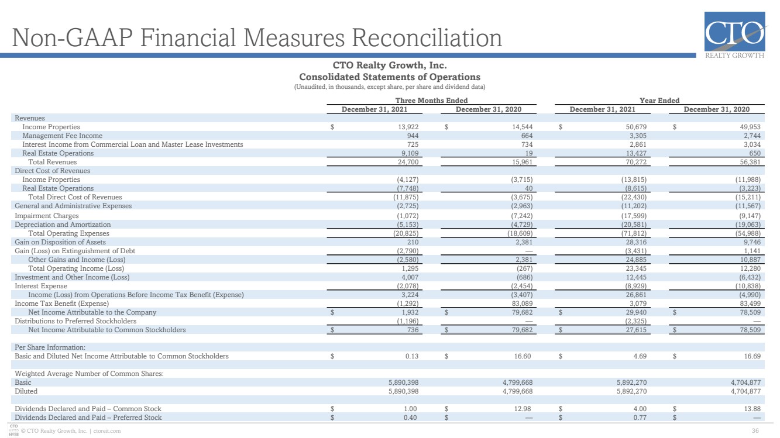This screenshot has width=780, height=438.
Task: Select the 16.60 per share value
Action: 524,356
